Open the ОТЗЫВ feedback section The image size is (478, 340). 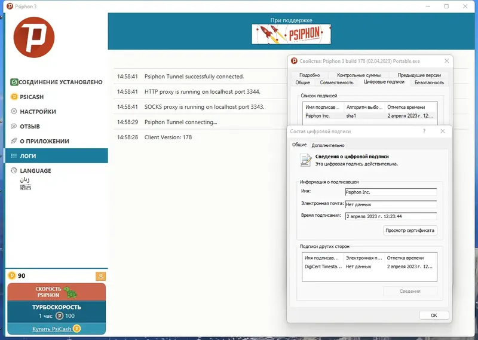56,126
